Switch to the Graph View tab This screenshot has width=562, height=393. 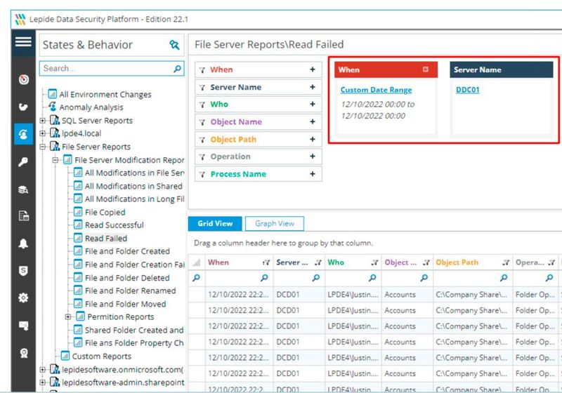275,223
